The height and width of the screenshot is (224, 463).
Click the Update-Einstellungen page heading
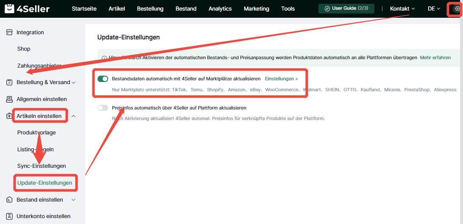click(x=128, y=37)
